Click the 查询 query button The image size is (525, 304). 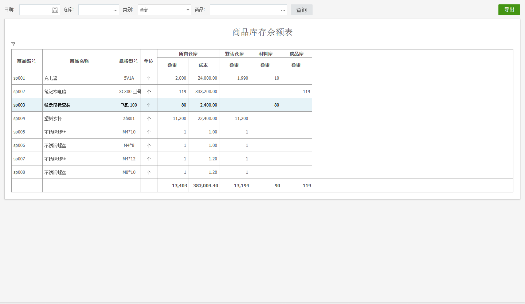301,10
